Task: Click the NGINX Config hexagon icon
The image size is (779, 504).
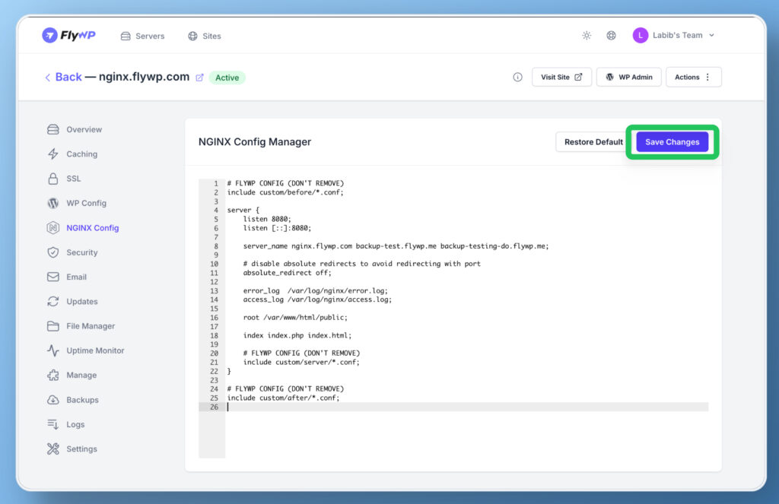Action: (x=53, y=228)
